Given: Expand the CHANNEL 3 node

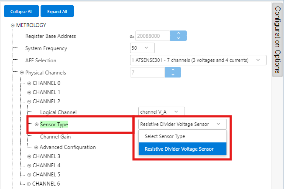Looking at the screenshot, I should (29, 156).
